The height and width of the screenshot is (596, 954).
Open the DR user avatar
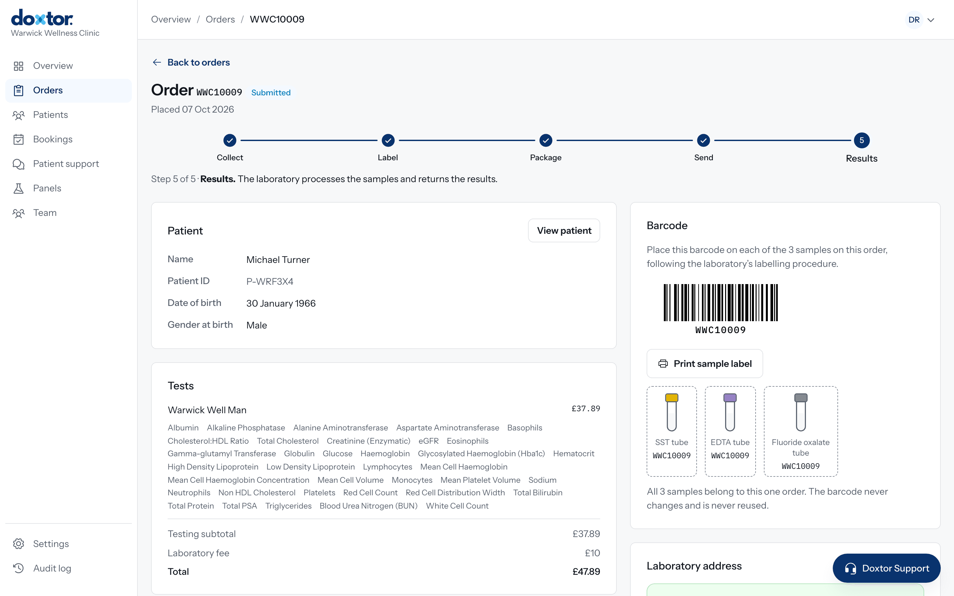pos(914,20)
